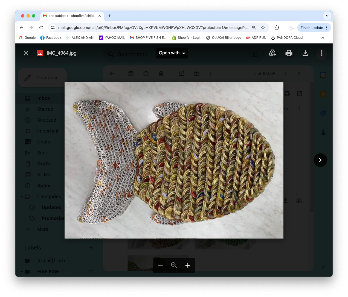Open the PANDORA Cloud bookmark
Image resolution: width=348 pixels, height=297 pixels.
click(x=287, y=38)
